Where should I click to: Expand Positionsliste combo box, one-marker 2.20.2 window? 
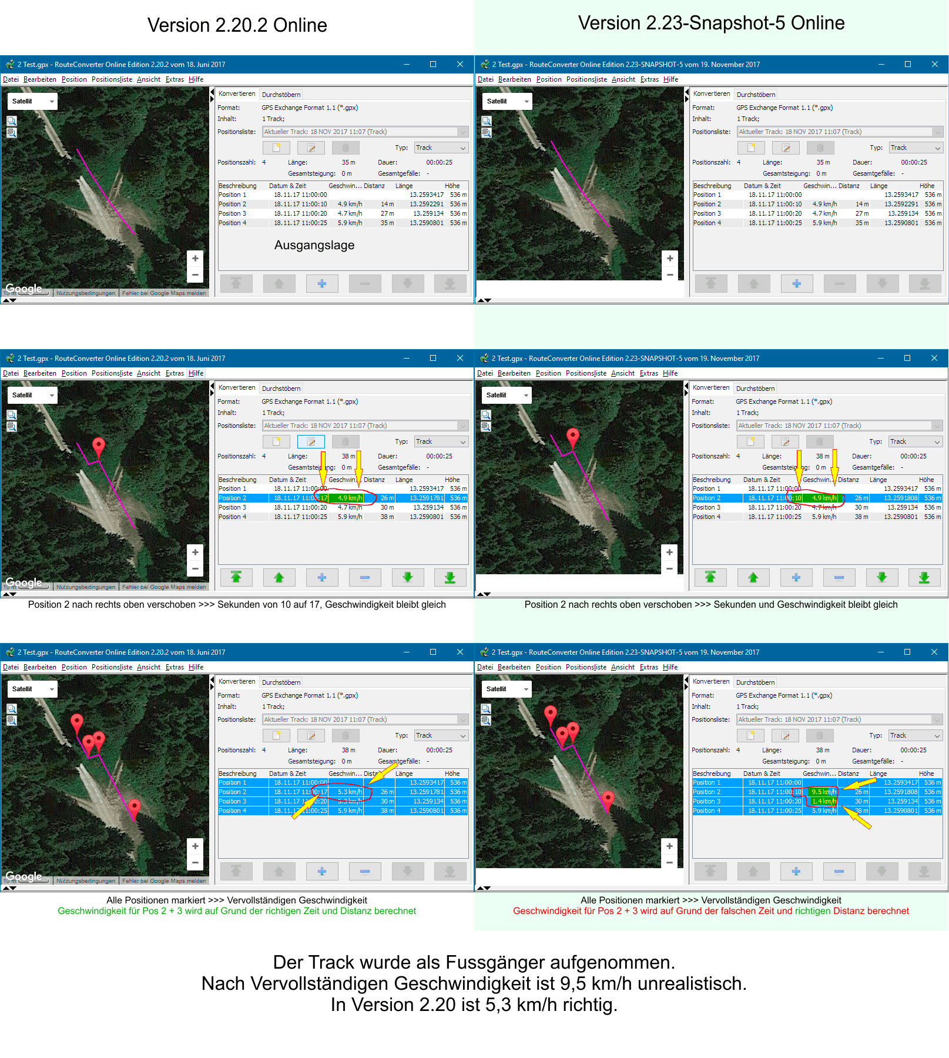[463, 426]
